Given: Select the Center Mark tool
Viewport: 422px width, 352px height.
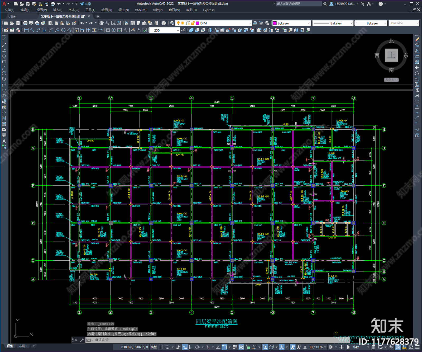Looking at the screenshot, I should coord(113,30).
